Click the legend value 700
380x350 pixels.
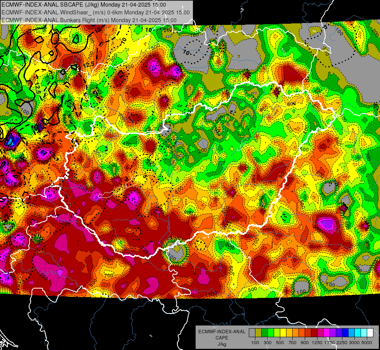click(293, 343)
